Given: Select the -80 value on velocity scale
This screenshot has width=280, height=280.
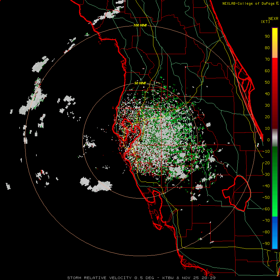Looking at the screenshot, I should tap(266, 232).
